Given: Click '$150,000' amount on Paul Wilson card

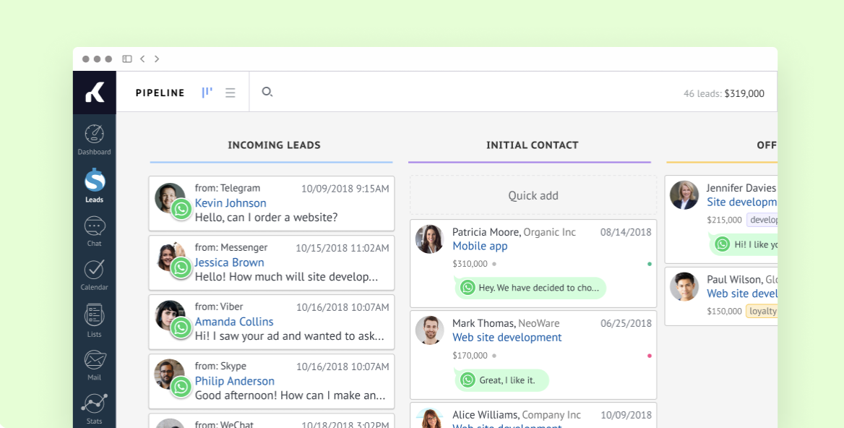Looking at the screenshot, I should click(725, 311).
